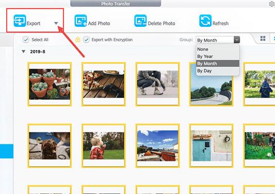The width and height of the screenshot is (275, 194).
Task: Choose None in Group list
Action: 218,50
